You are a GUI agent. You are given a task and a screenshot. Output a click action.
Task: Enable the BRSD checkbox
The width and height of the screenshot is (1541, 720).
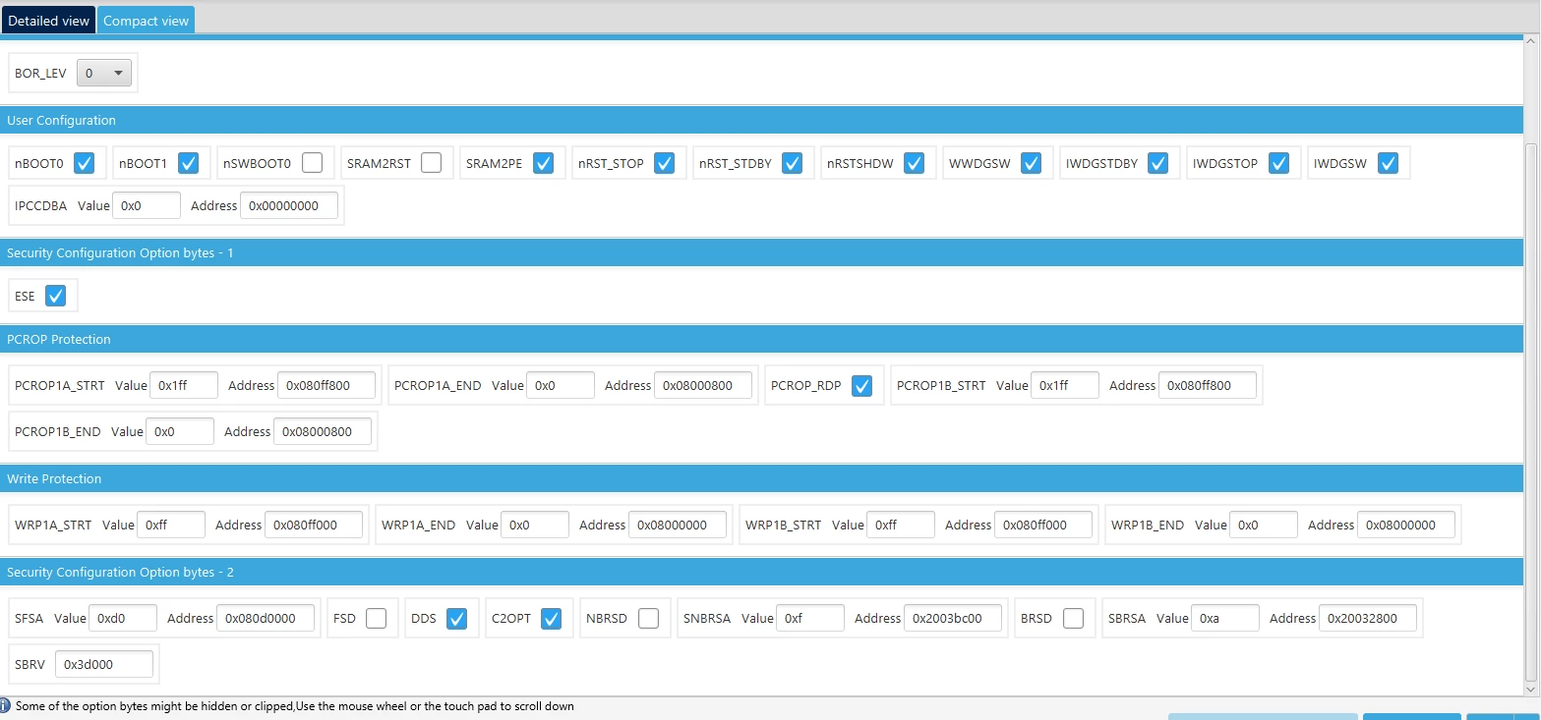coord(1073,618)
